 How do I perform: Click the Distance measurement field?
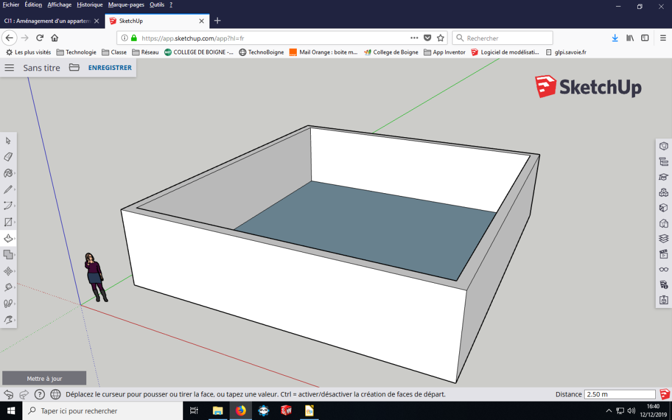[619, 394]
